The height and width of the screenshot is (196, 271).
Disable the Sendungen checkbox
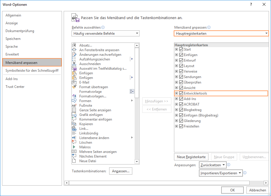point(181,77)
